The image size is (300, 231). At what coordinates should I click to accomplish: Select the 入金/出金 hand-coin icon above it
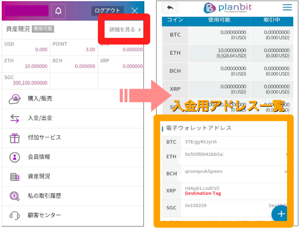pyautogui.click(x=15, y=99)
